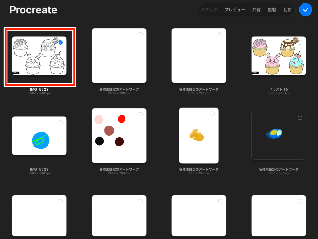The height and width of the screenshot is (239, 318).
Task: Tap the blue checkmark done button
Action: pyautogui.click(x=306, y=10)
